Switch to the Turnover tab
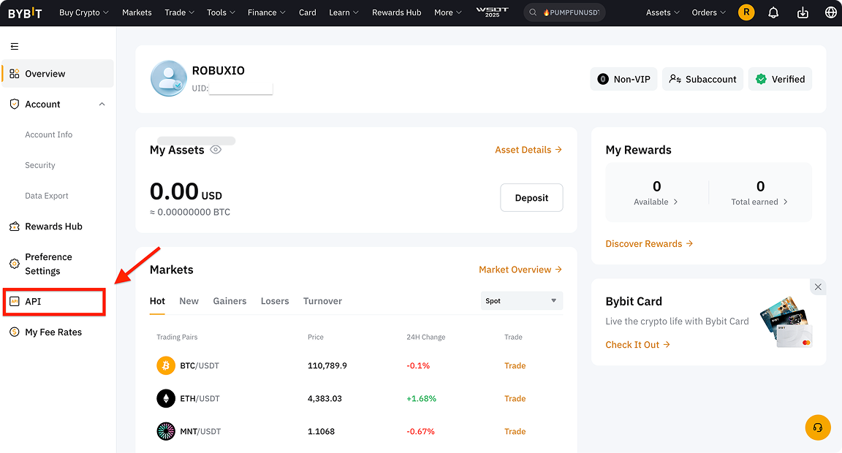The image size is (842, 453). (x=323, y=301)
